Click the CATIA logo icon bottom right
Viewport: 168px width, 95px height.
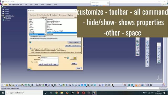(x=164, y=85)
